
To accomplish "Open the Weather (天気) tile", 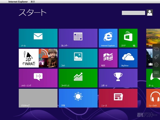I will click(78, 98).
